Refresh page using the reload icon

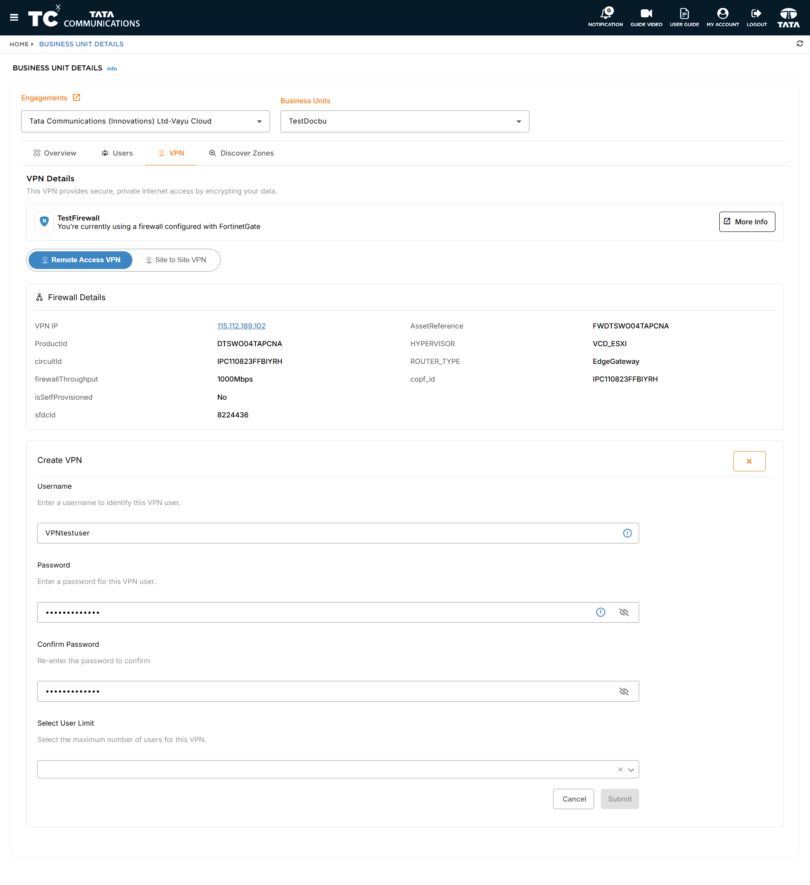799,43
